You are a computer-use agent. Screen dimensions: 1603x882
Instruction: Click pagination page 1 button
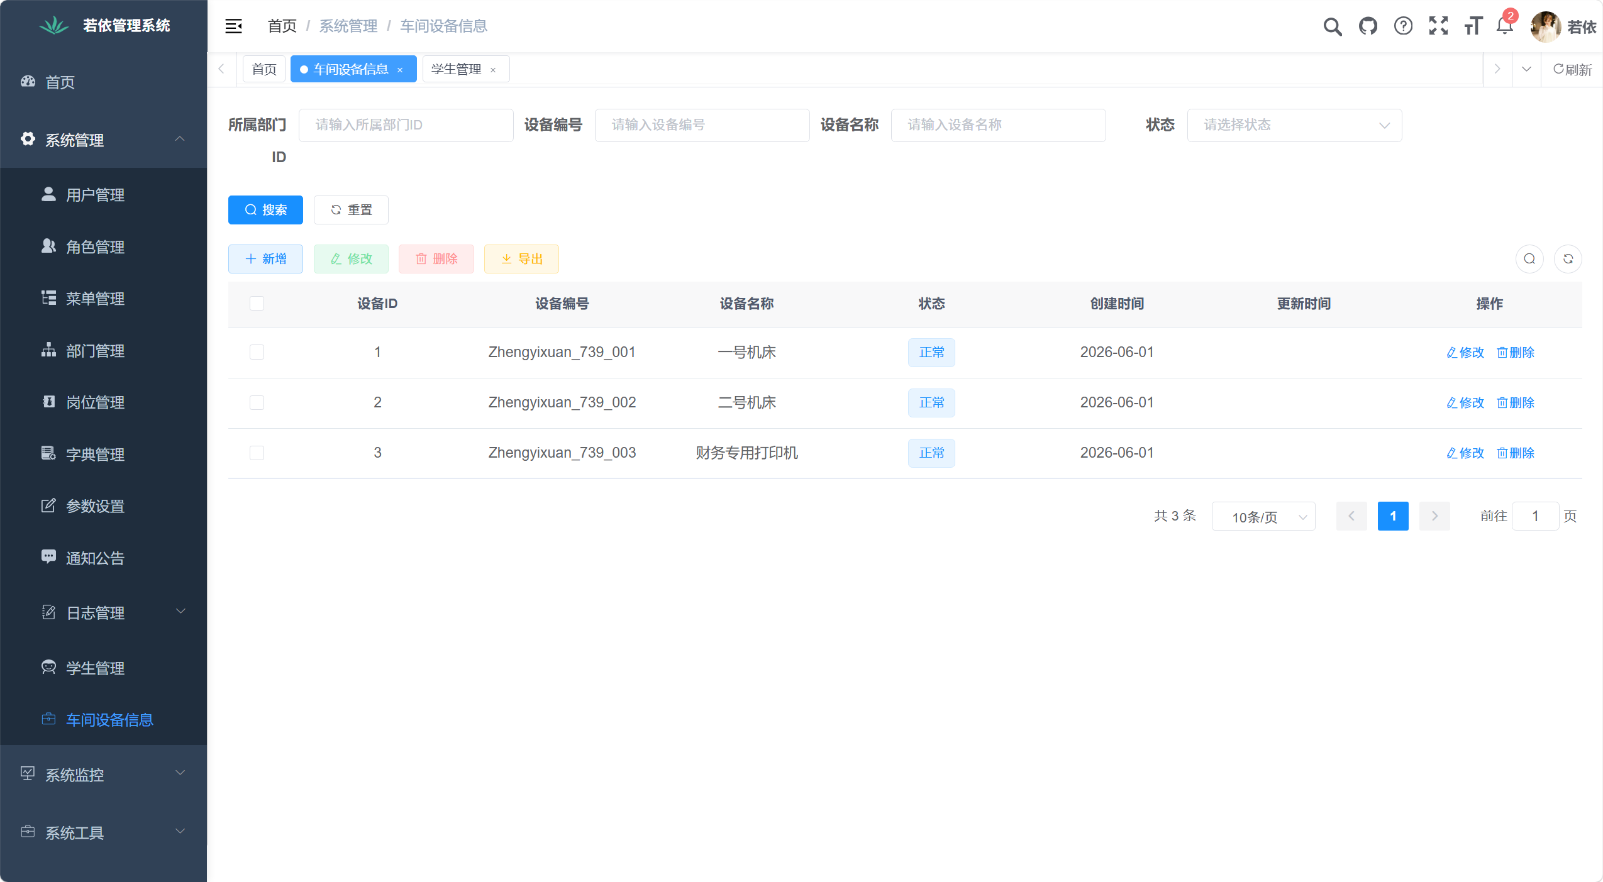coord(1393,516)
